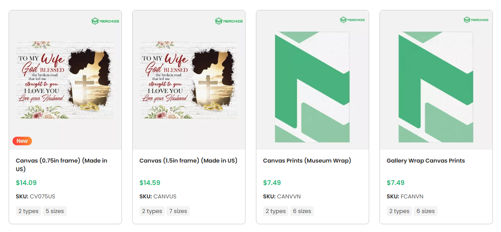Click Merchize logo on 1.5in frame canvas card
501x232 pixels.
click(229, 21)
